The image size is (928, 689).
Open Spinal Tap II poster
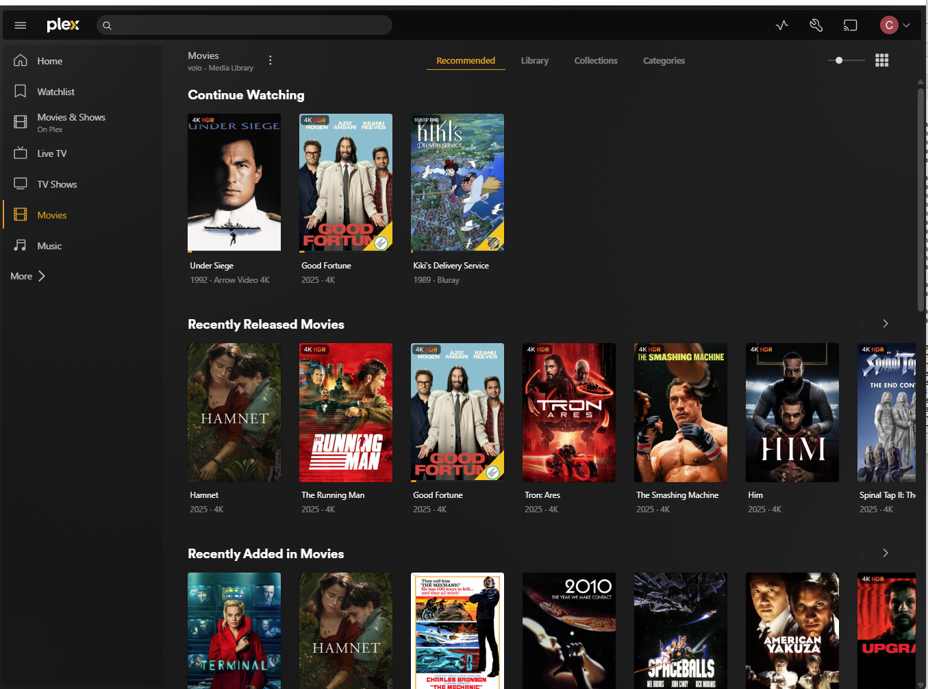click(x=886, y=412)
